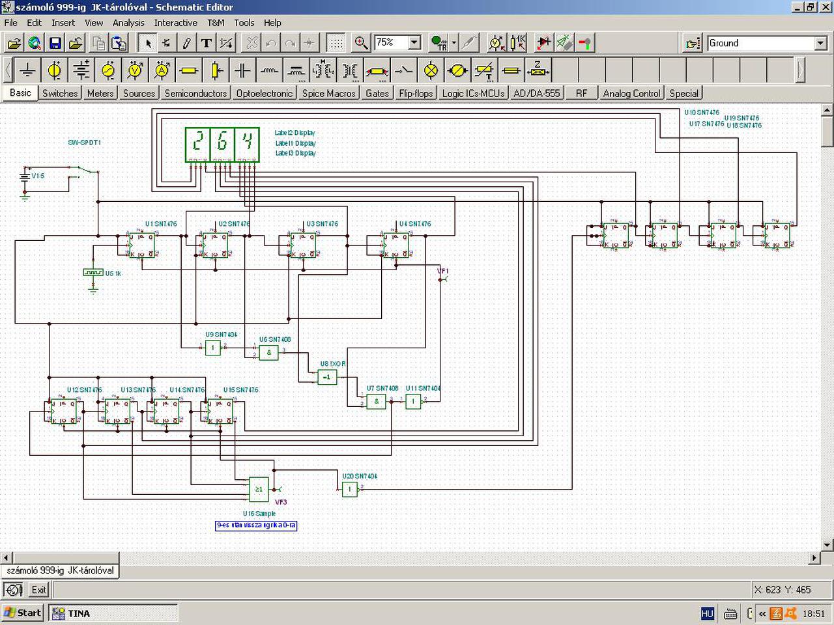The width and height of the screenshot is (834, 625).
Task: Toggle the grid dots display button
Action: (x=336, y=43)
